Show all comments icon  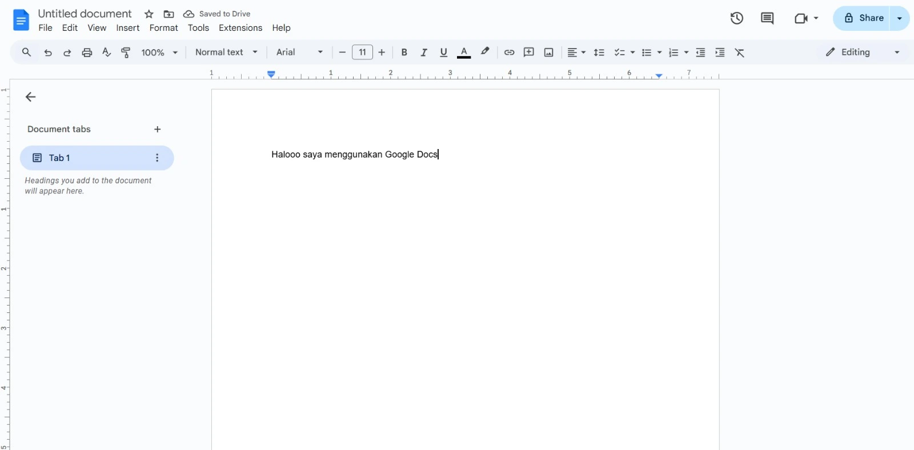(767, 18)
